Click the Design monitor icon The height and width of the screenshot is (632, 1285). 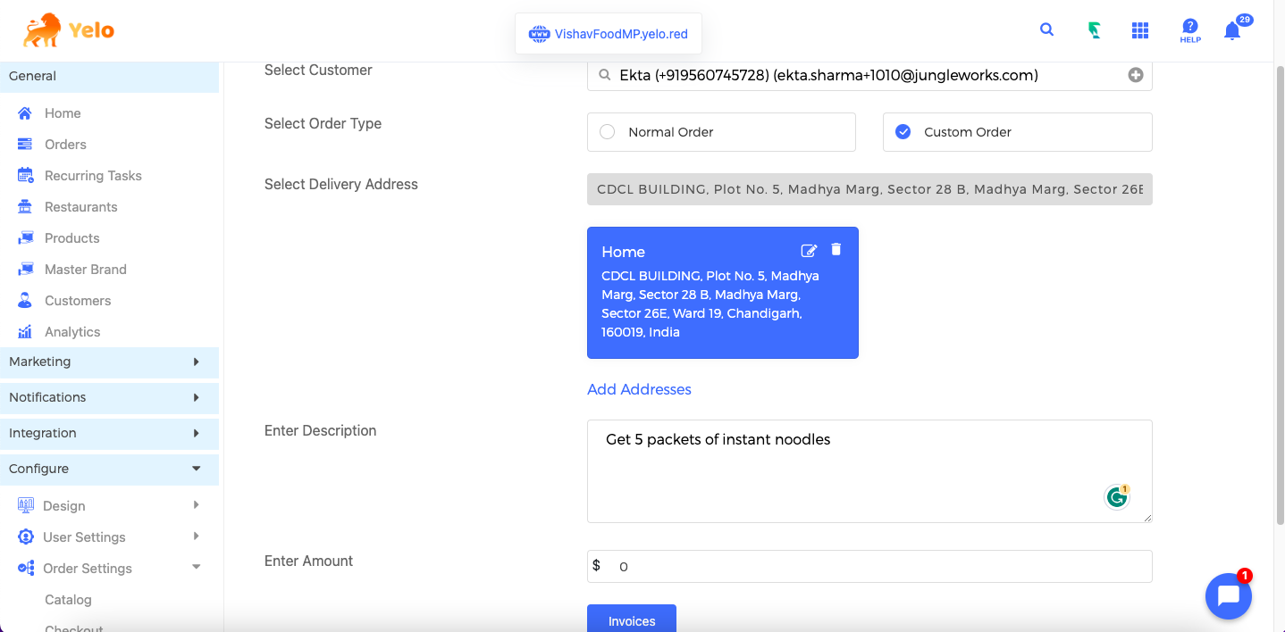pyautogui.click(x=26, y=506)
